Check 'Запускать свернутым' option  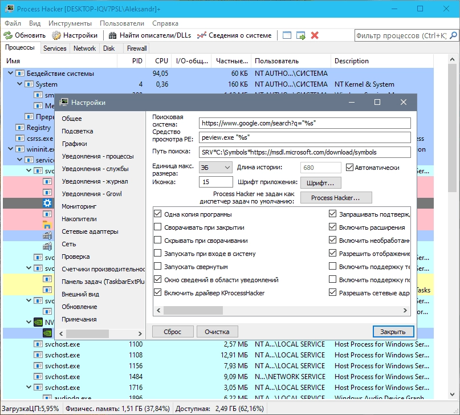(158, 266)
